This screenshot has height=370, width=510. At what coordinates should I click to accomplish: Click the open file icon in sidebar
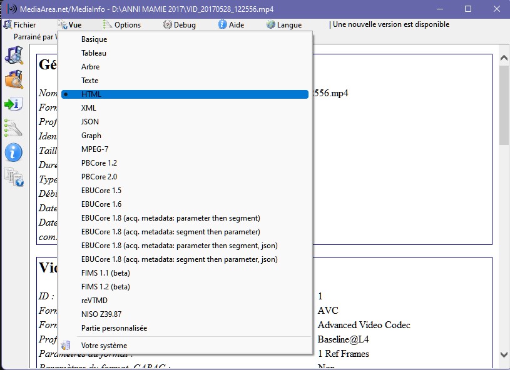pos(13,56)
